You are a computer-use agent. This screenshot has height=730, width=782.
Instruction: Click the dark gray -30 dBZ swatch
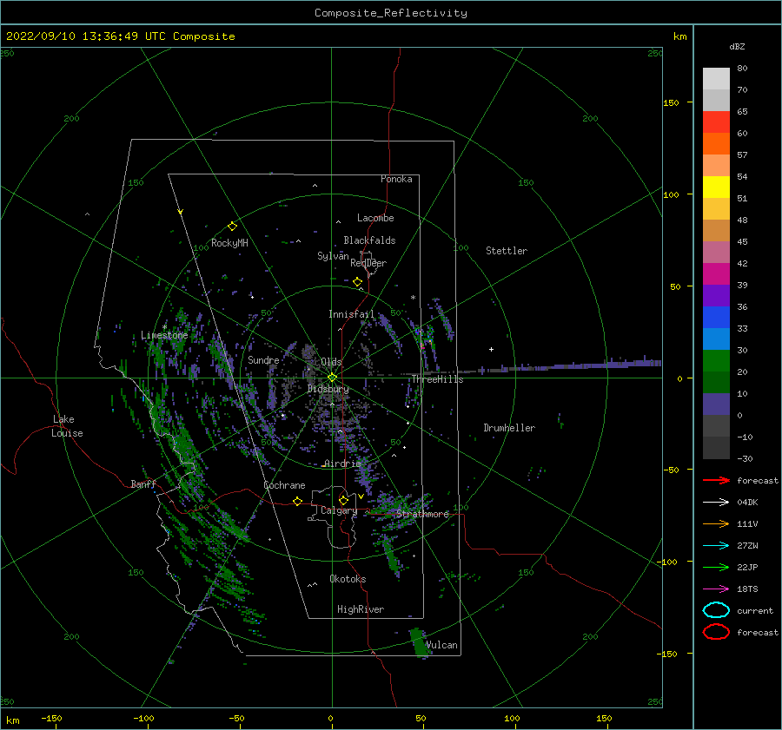716,448
